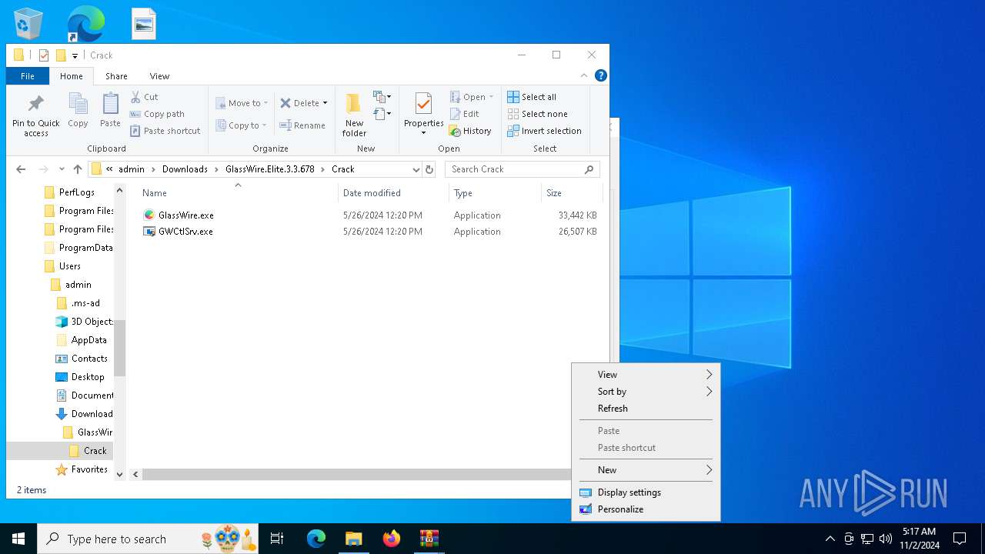Screen dimensions: 985x554
Task: Sort by Size column header
Action: tap(572, 193)
